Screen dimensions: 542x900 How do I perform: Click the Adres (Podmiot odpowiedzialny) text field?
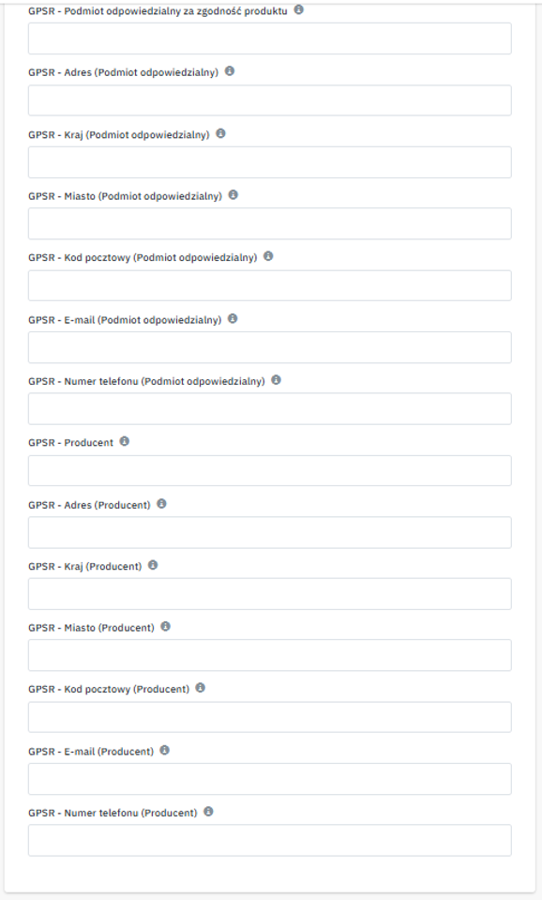pos(269,100)
